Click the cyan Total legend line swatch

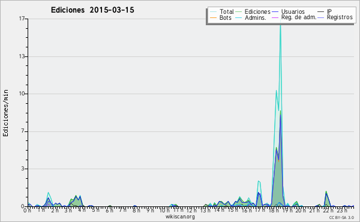(213, 12)
